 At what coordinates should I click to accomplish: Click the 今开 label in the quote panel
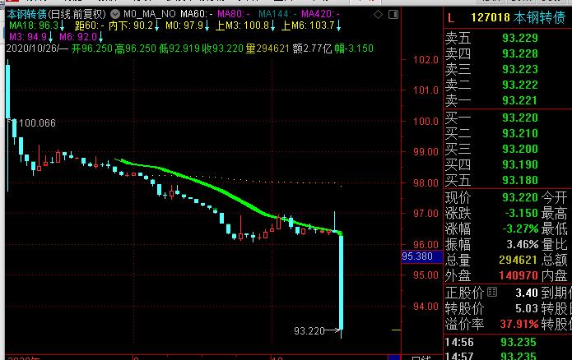554,197
